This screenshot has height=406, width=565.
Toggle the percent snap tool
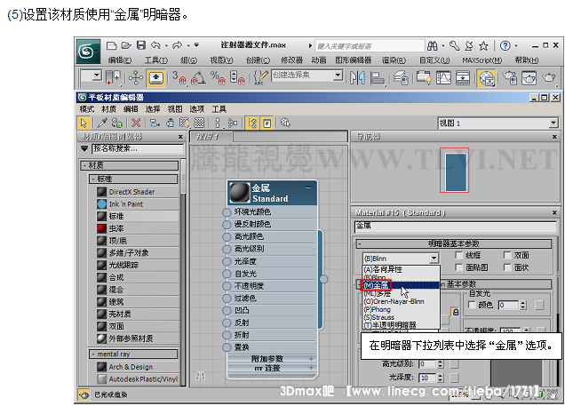tap(218, 78)
